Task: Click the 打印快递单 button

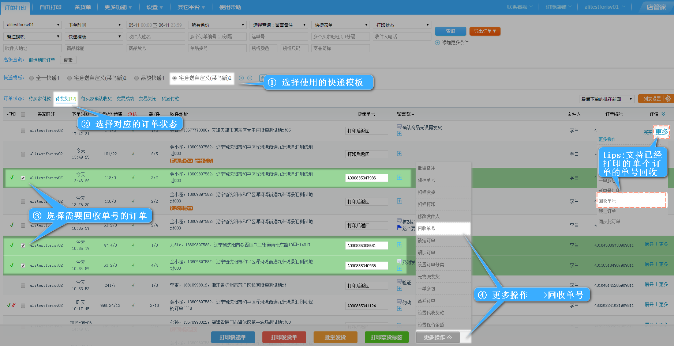Action: (233, 337)
